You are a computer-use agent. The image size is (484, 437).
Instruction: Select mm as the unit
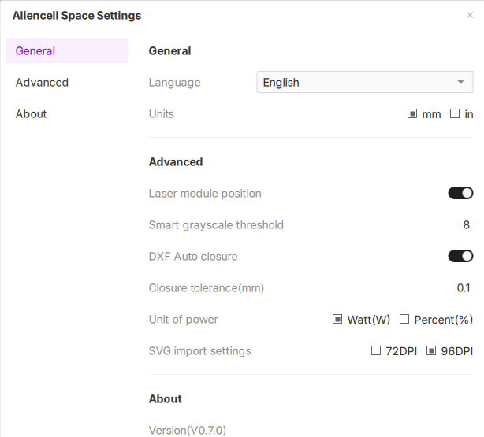pyautogui.click(x=412, y=113)
